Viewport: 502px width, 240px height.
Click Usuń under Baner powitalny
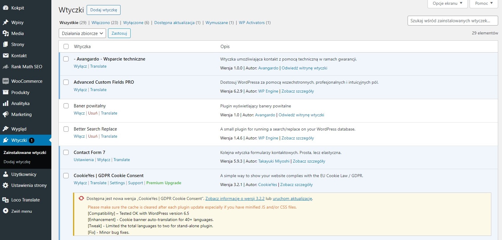click(93, 113)
